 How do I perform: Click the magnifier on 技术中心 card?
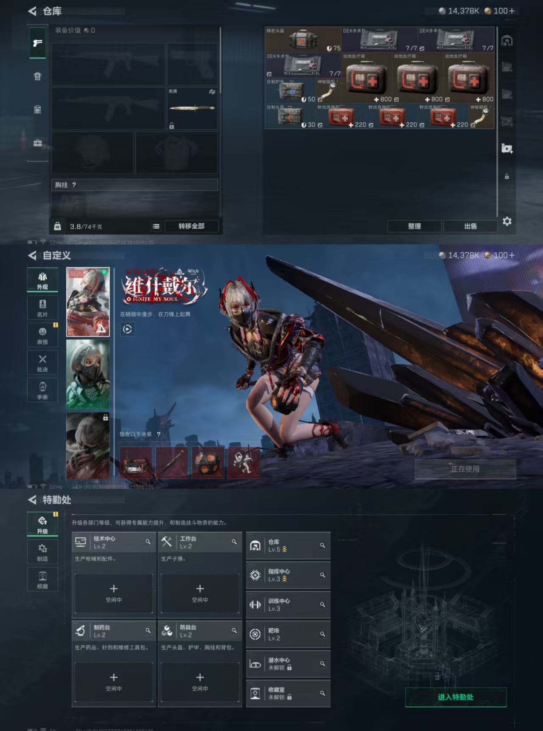coord(148,542)
